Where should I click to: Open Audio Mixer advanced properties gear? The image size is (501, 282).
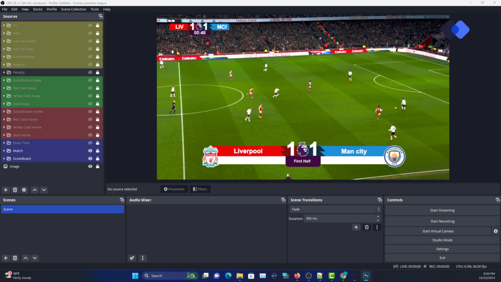click(132, 258)
